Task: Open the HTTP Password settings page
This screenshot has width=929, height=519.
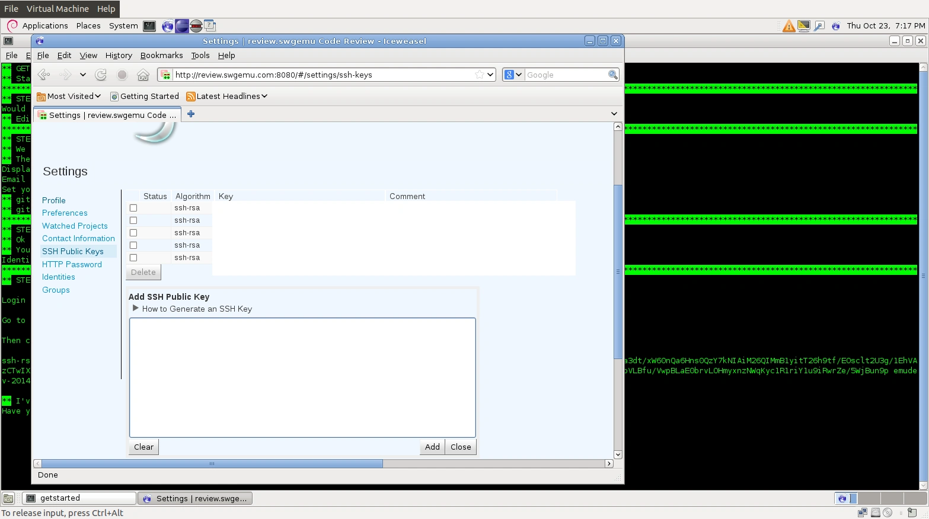Action: pyautogui.click(x=72, y=264)
